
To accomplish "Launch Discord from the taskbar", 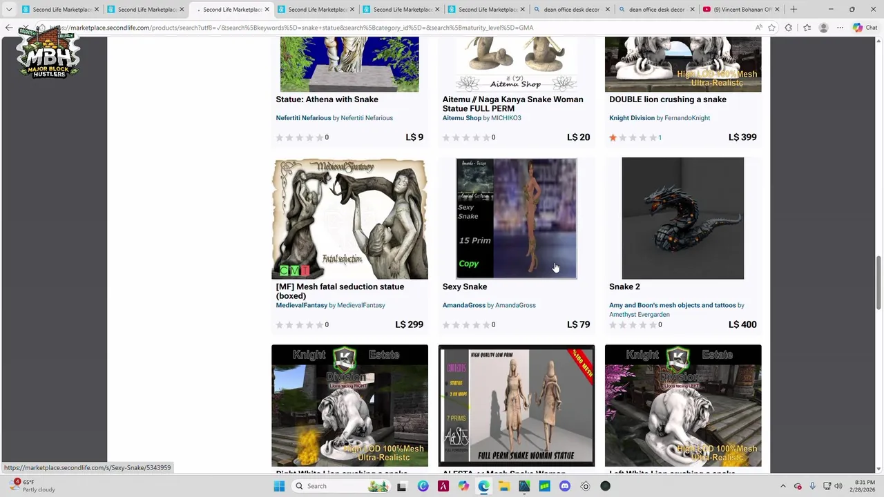I will (x=565, y=486).
